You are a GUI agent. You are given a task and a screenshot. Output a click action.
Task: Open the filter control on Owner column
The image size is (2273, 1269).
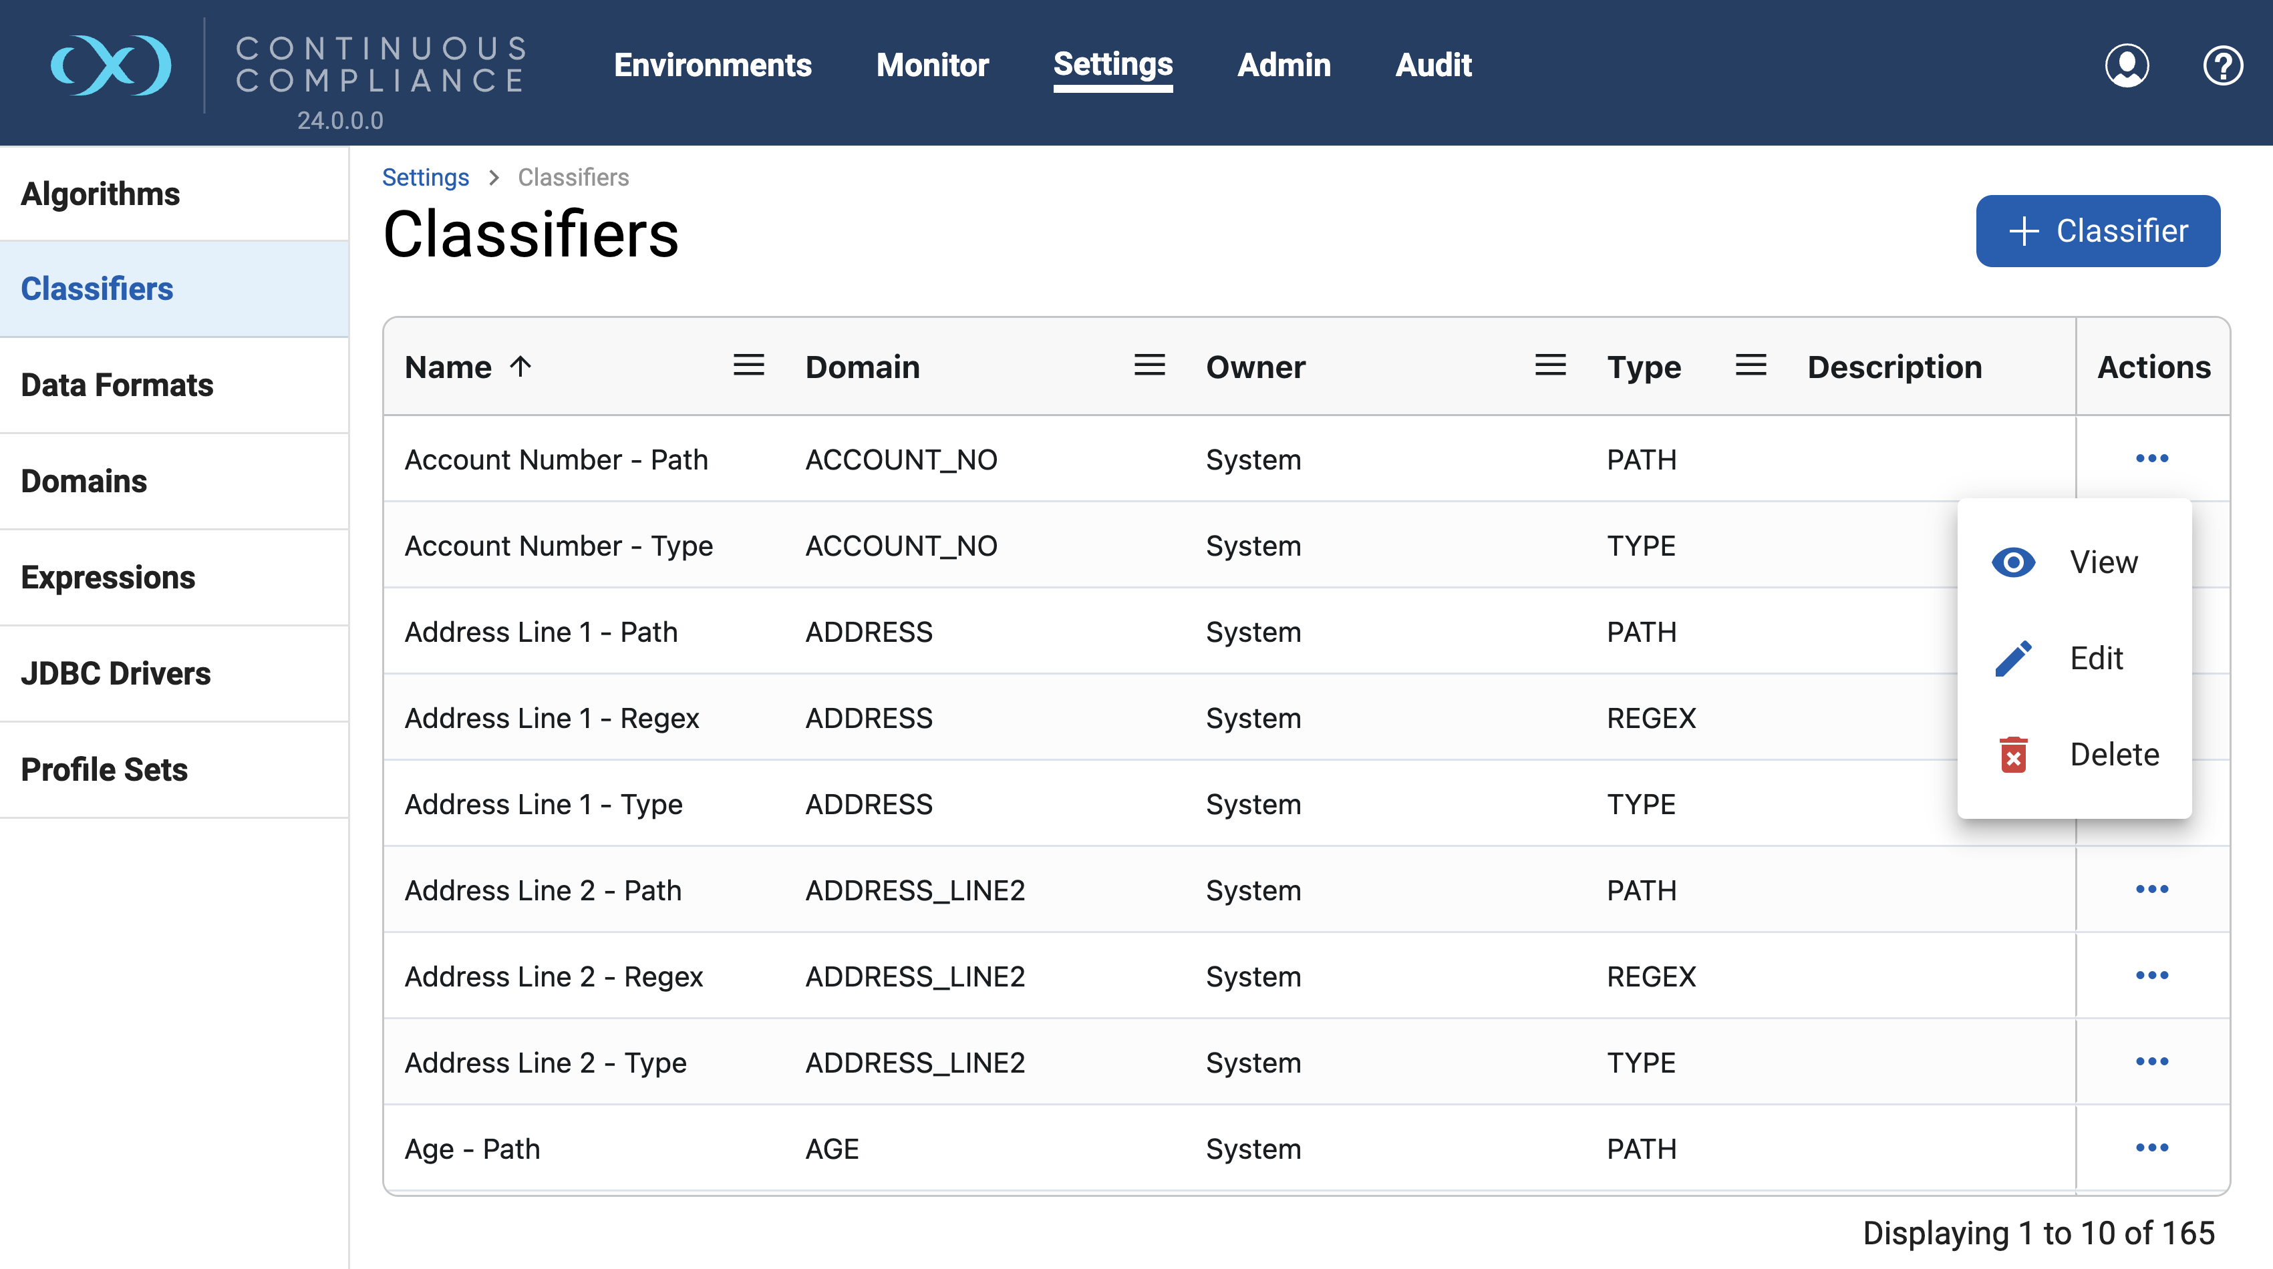(1550, 365)
